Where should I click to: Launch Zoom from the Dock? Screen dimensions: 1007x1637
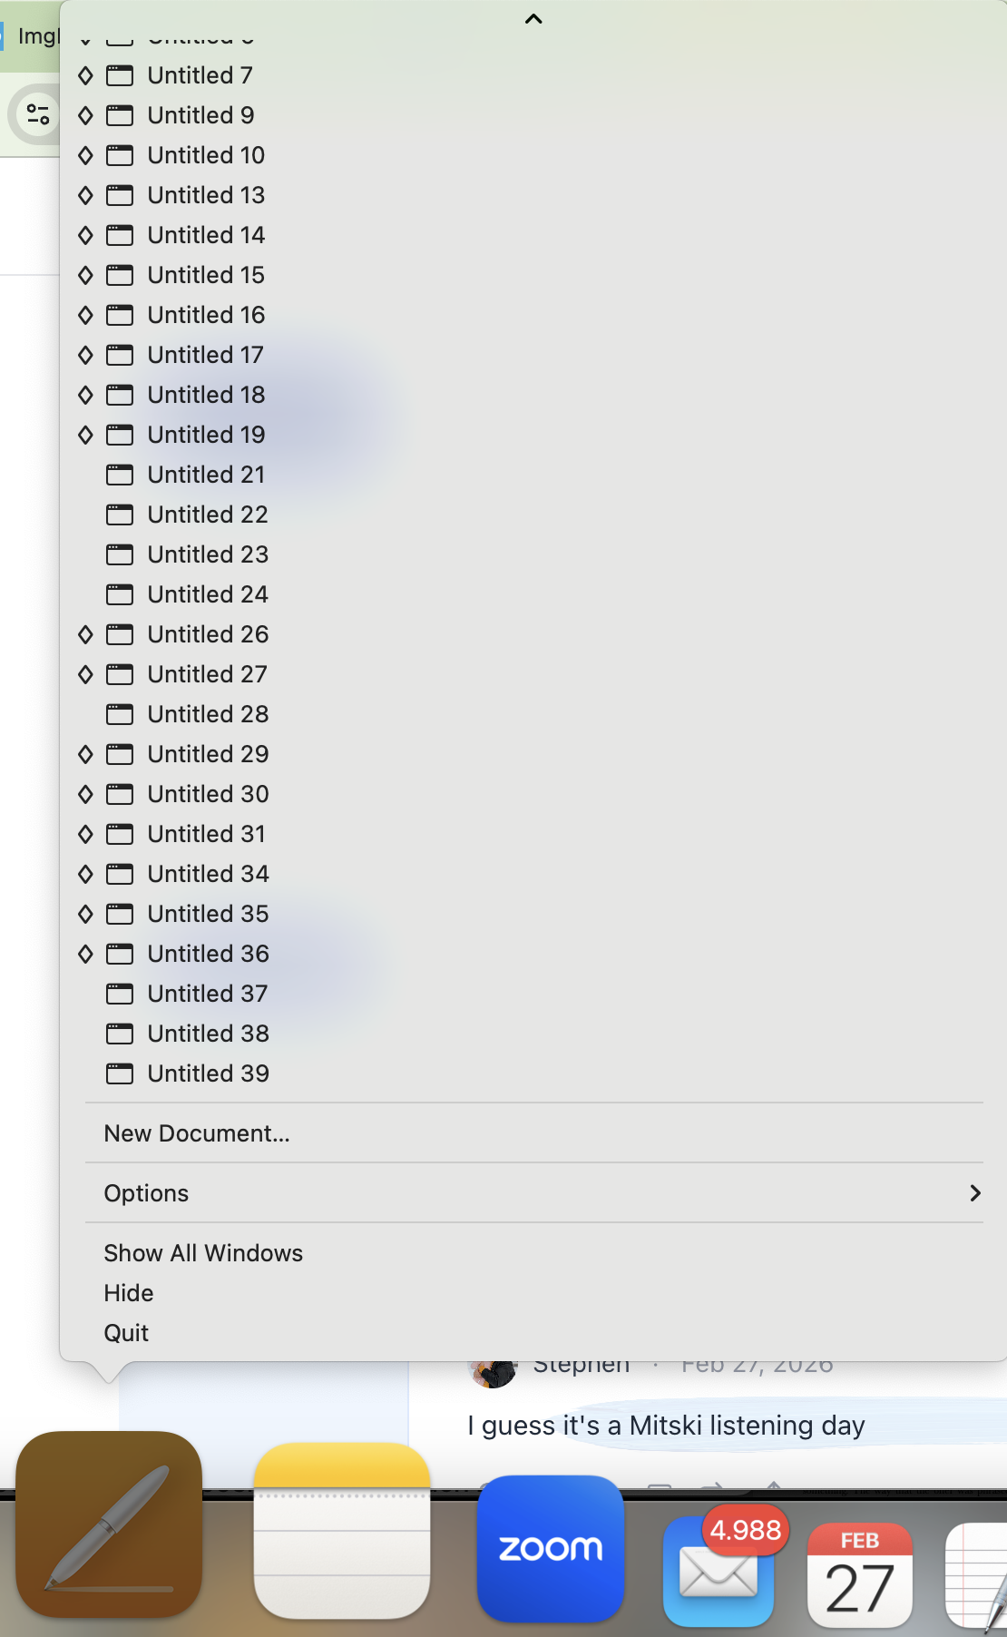[x=550, y=1548]
